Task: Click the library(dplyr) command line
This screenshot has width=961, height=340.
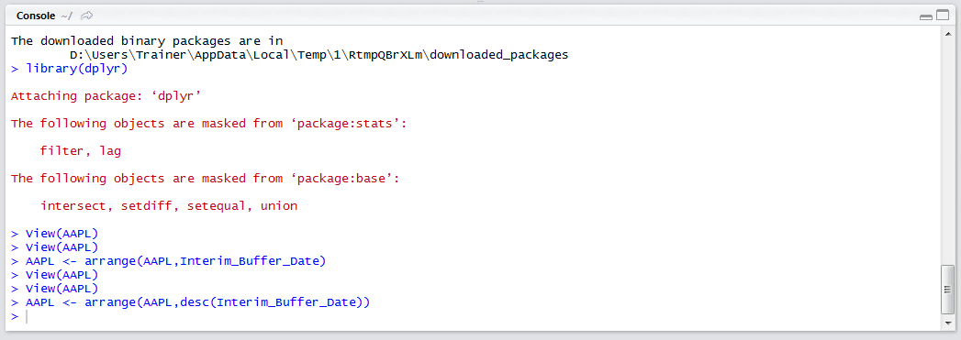Action: 69,69
